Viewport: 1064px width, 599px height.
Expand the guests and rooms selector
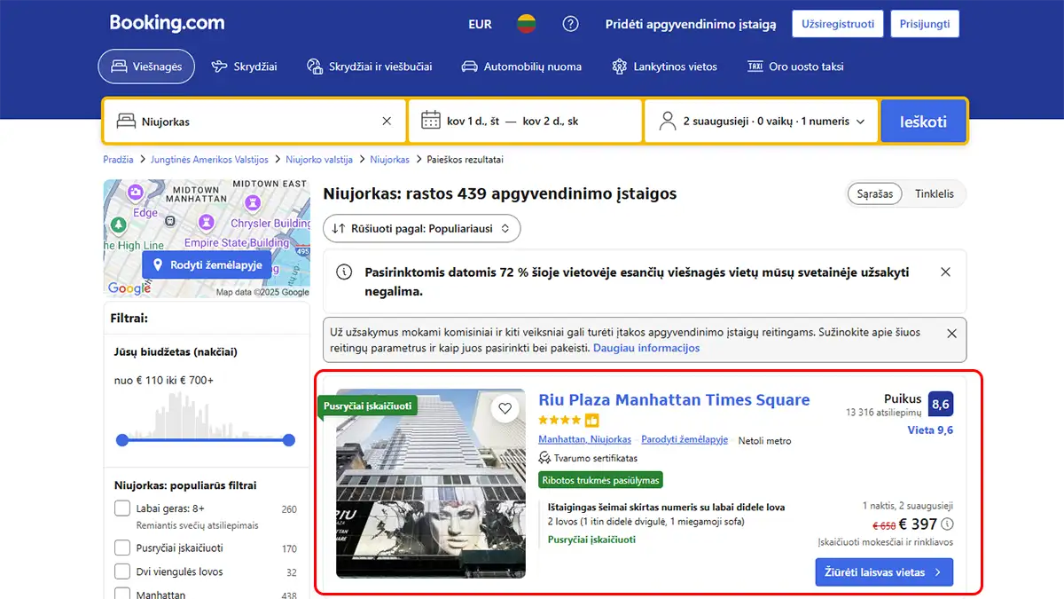761,121
